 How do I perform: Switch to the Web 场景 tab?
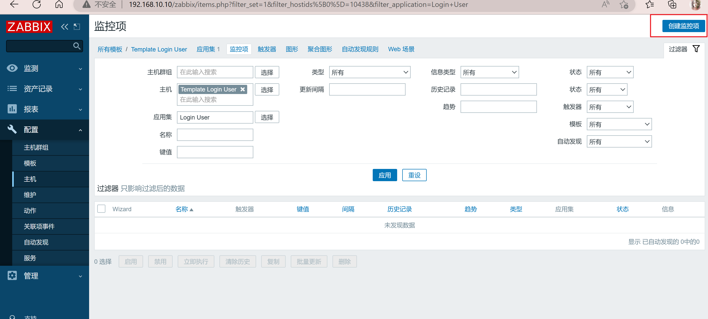tap(401, 49)
